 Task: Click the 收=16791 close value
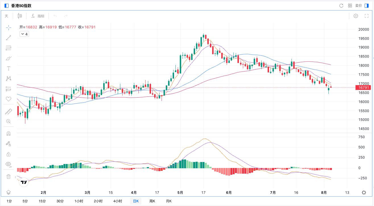pyautogui.click(x=87, y=27)
